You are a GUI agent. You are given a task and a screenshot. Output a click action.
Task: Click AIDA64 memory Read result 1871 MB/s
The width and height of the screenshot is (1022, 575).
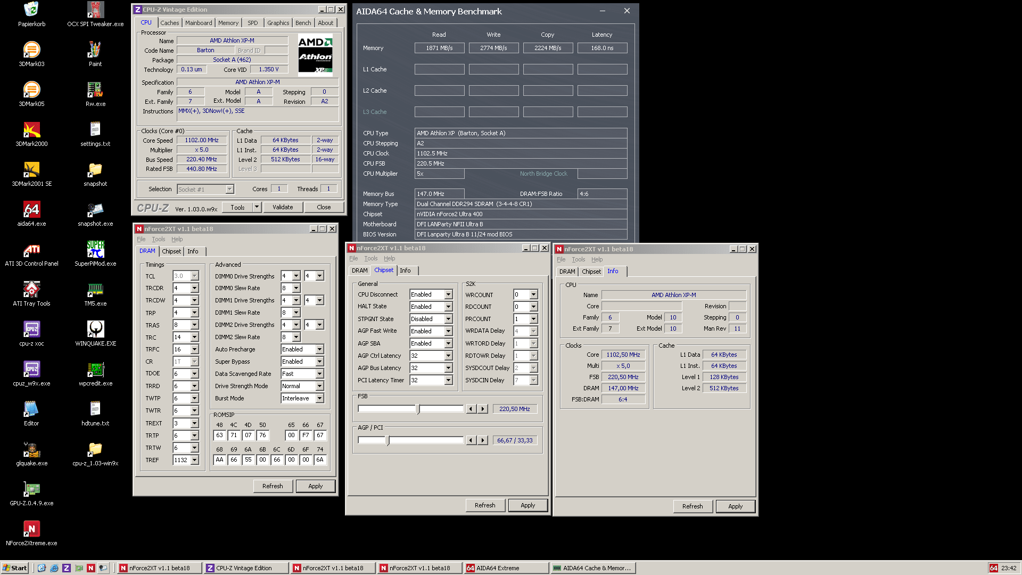point(439,48)
